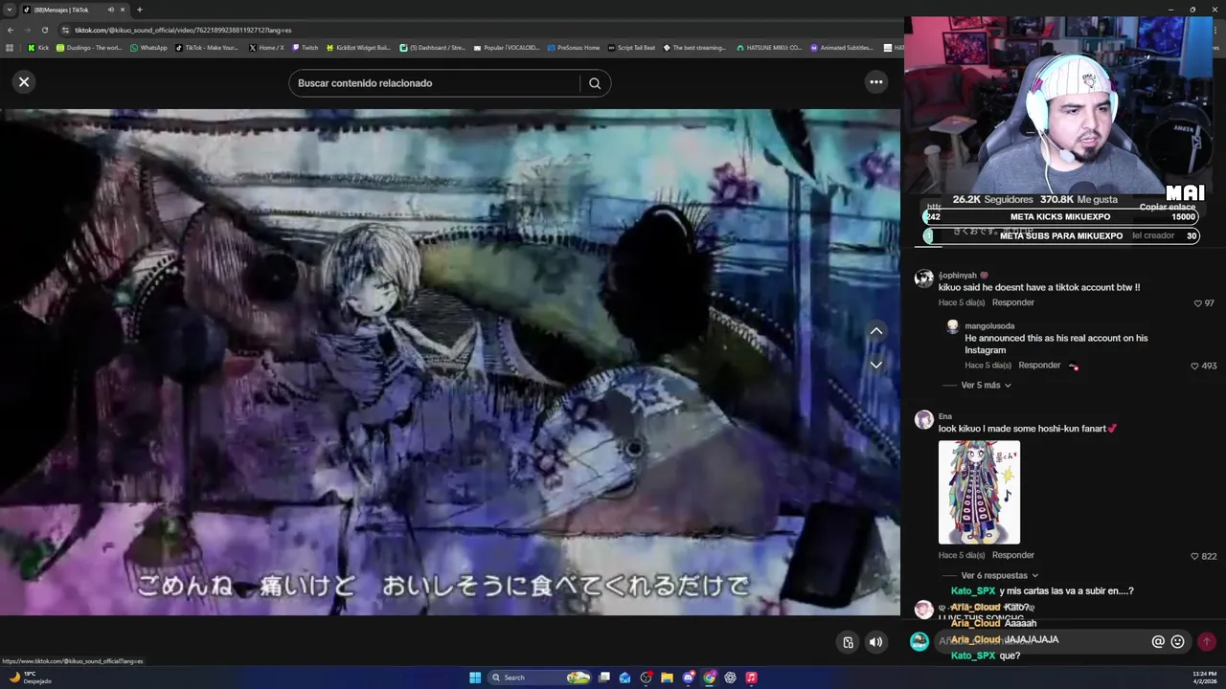Open Ena's profile avatar
Image resolution: width=1226 pixels, height=689 pixels.
[923, 419]
